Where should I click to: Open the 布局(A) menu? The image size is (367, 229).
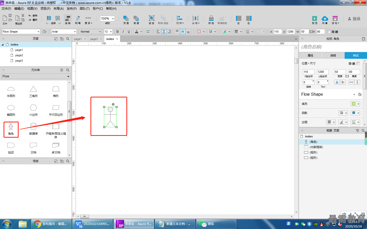[x=59, y=9]
